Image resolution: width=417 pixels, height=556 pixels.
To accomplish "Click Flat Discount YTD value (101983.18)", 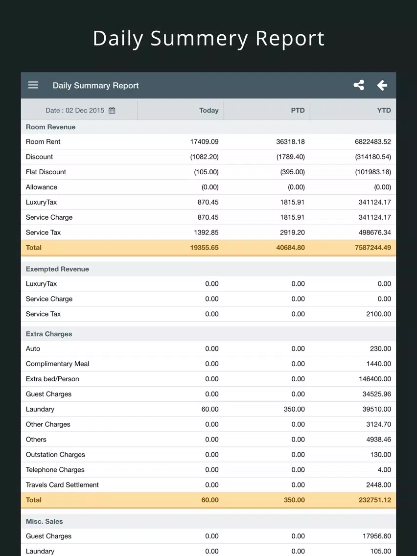I will 373,172.
